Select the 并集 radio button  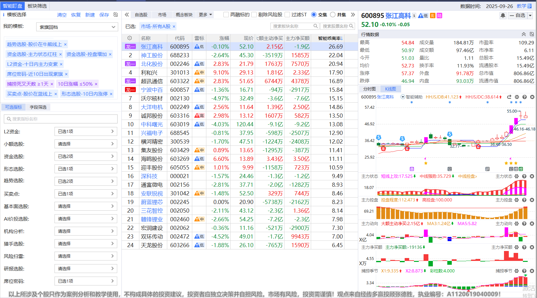click(333, 15)
